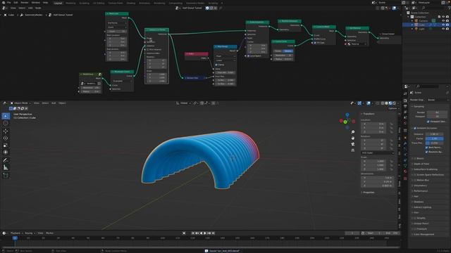Screen dimensions: 451x253
Task: Open the Window menu
Action: pyautogui.click(x=36, y=3)
